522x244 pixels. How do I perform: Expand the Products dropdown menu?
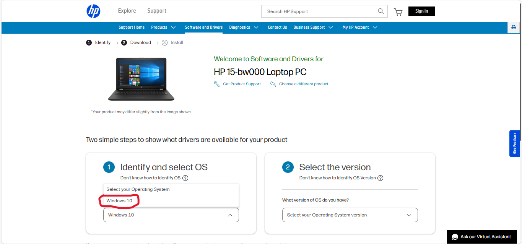click(x=163, y=27)
